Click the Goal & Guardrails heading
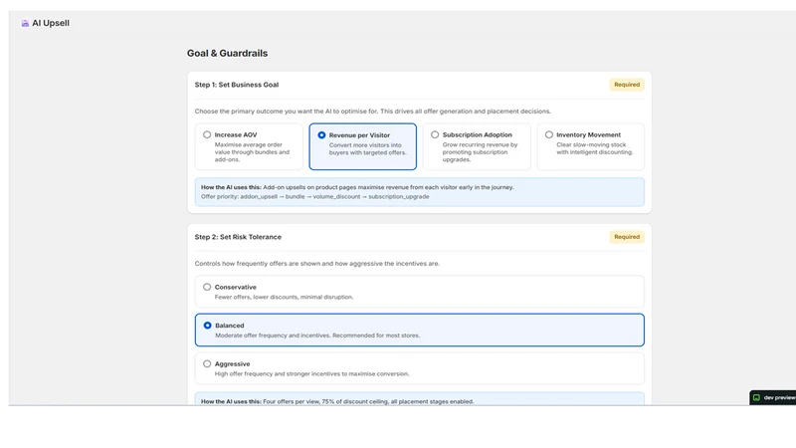796x448 pixels. pyautogui.click(x=227, y=54)
